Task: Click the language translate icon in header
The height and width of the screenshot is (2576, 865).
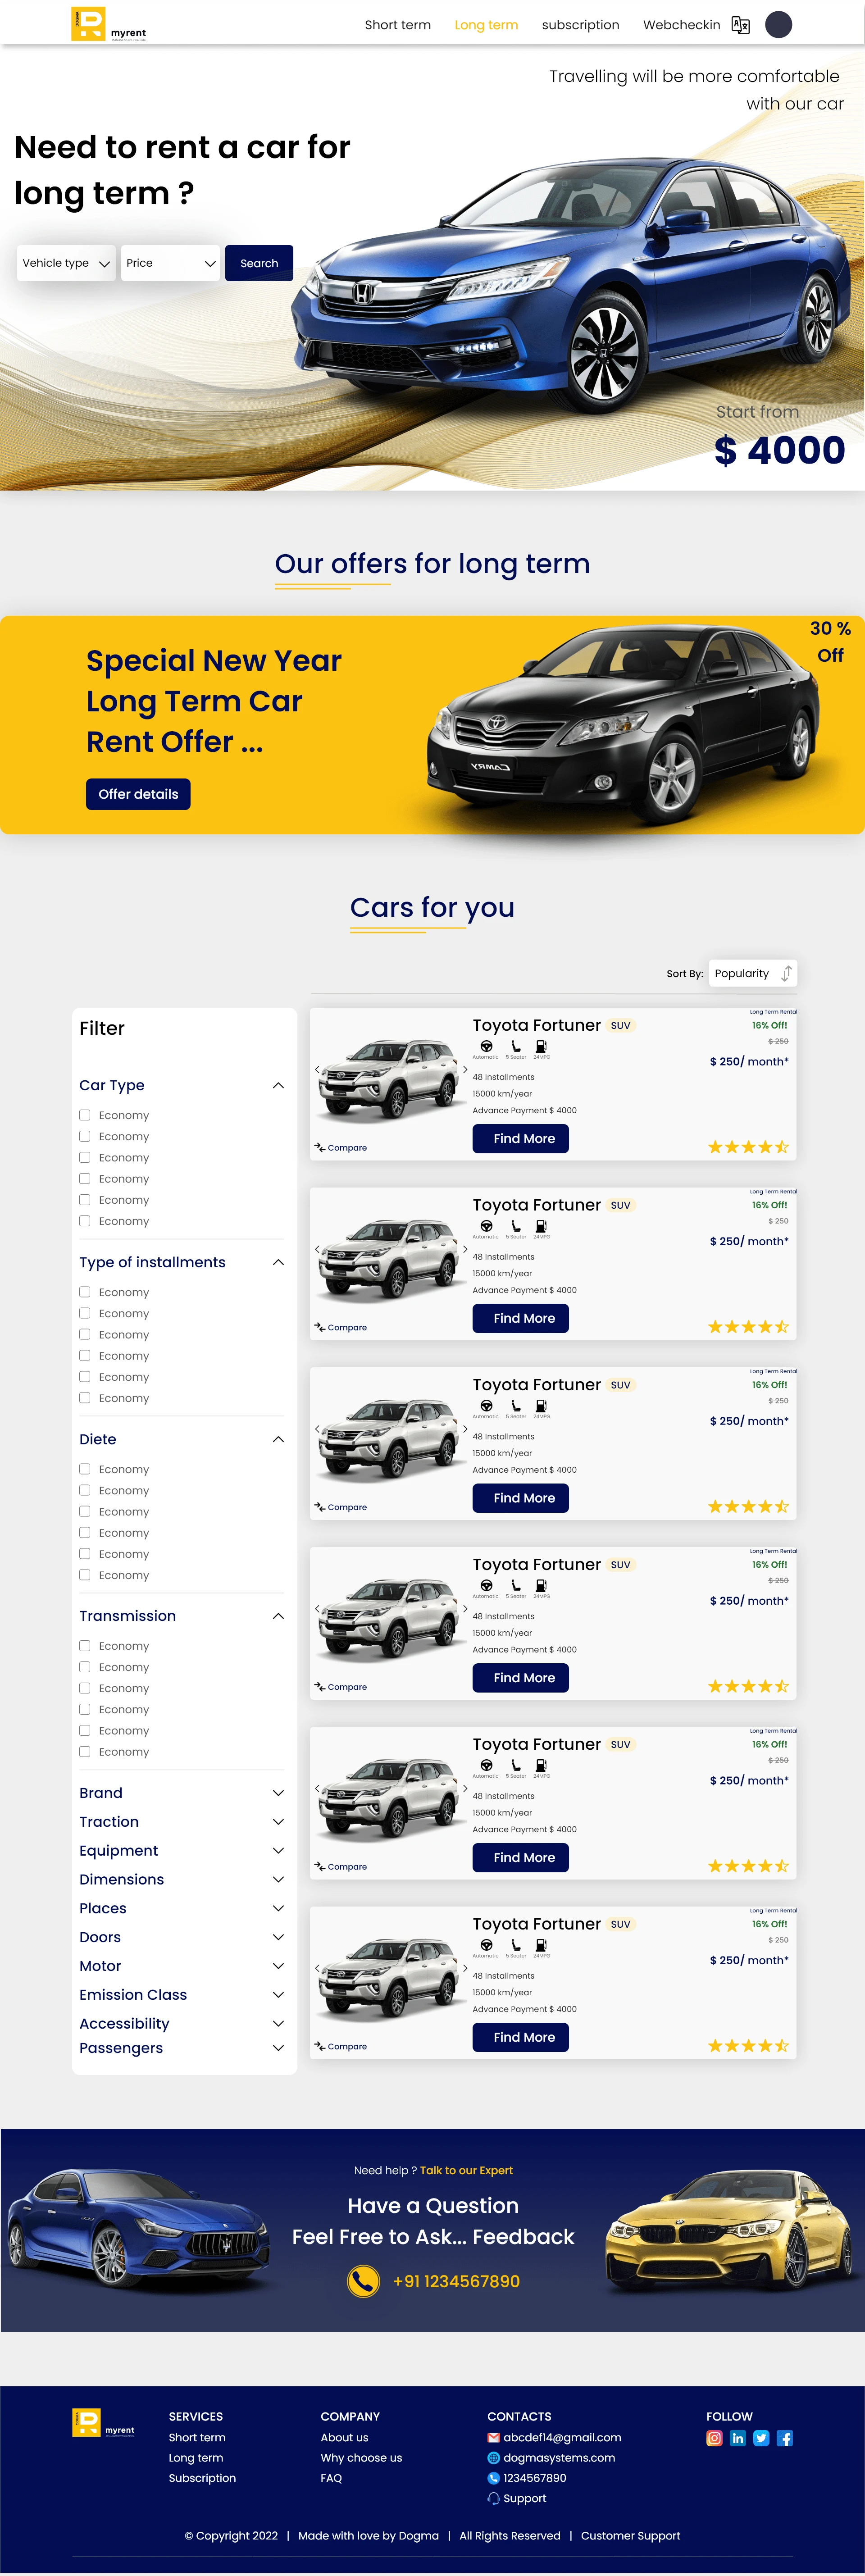Action: pos(740,25)
